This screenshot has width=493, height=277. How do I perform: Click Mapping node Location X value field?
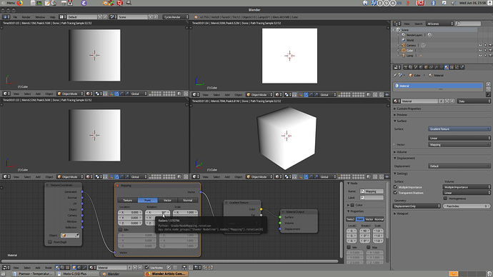pyautogui.click(x=130, y=212)
